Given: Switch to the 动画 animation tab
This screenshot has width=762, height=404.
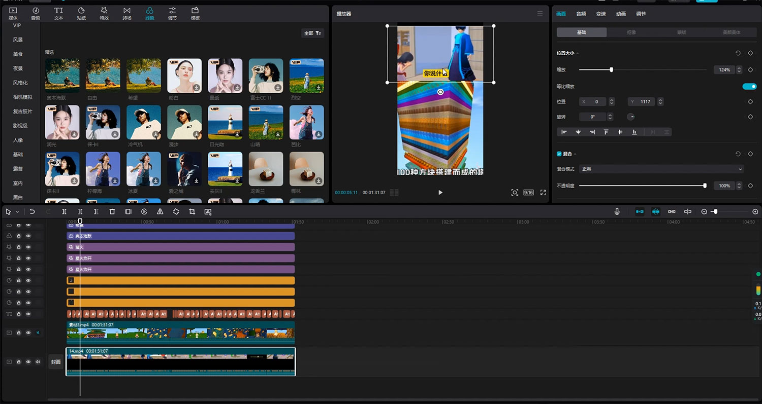Looking at the screenshot, I should click(x=621, y=14).
